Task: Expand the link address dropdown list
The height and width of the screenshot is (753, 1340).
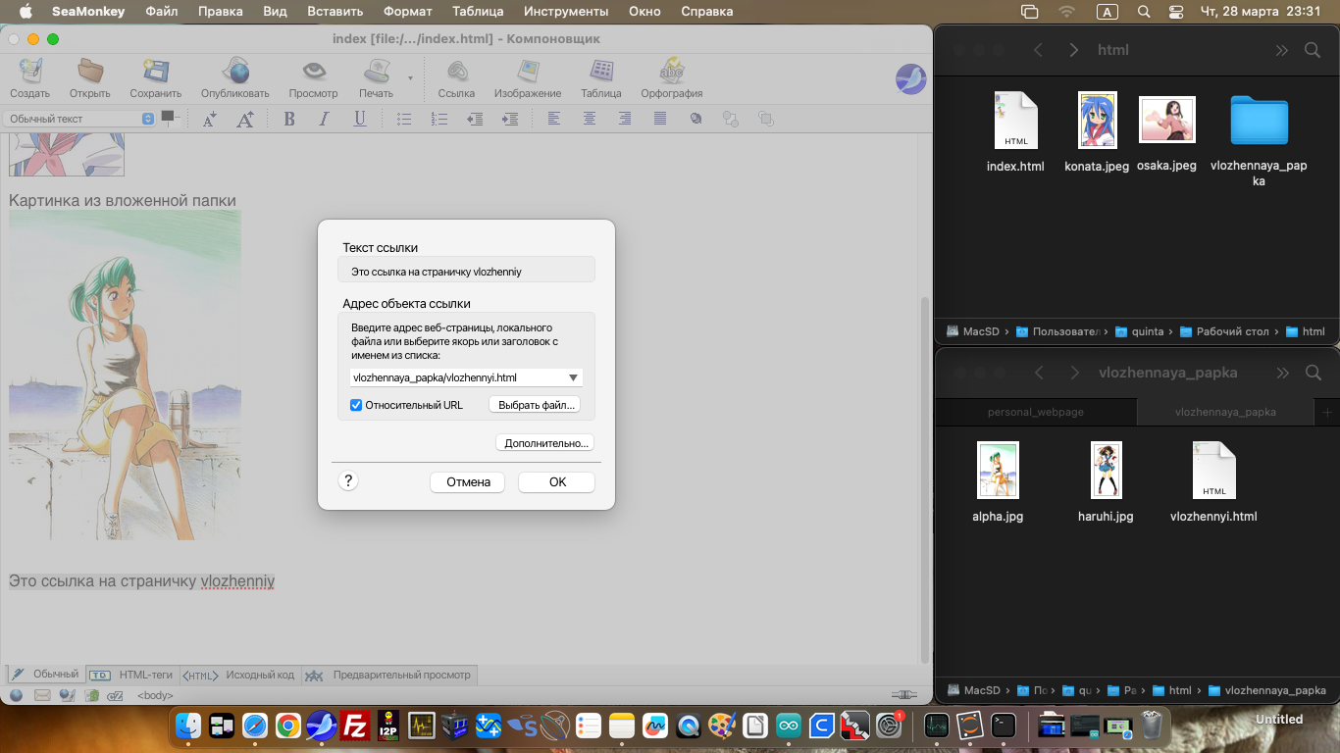Action: 573,377
